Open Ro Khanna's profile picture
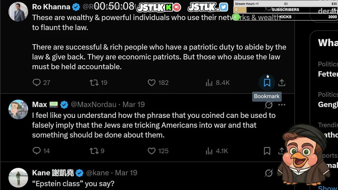Viewport: 338px width, 190px height. pos(18,12)
